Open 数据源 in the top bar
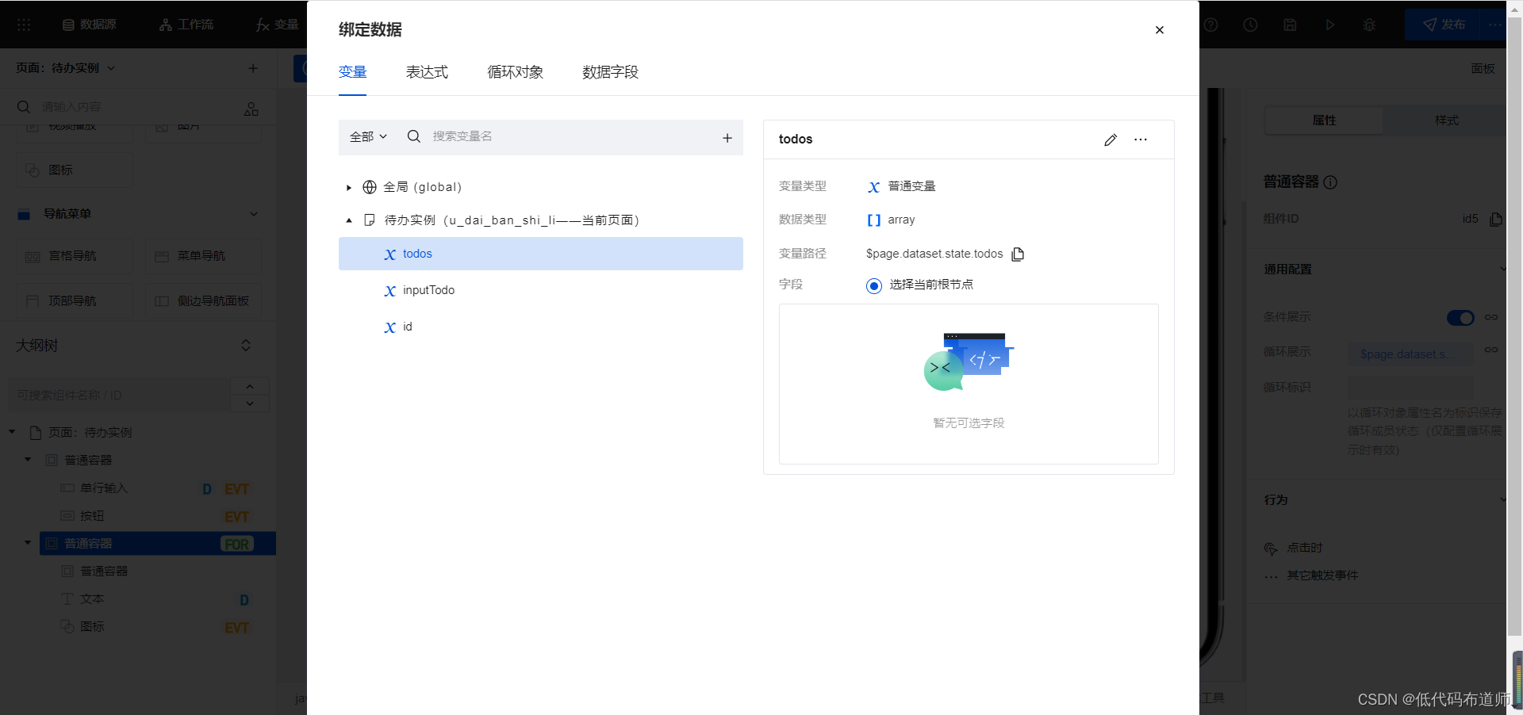The image size is (1523, 715). (x=89, y=25)
